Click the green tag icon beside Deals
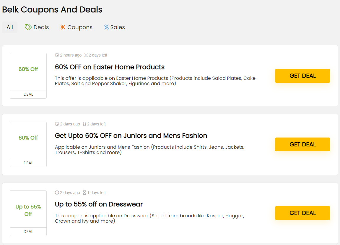The image size is (340, 245). tap(28, 27)
